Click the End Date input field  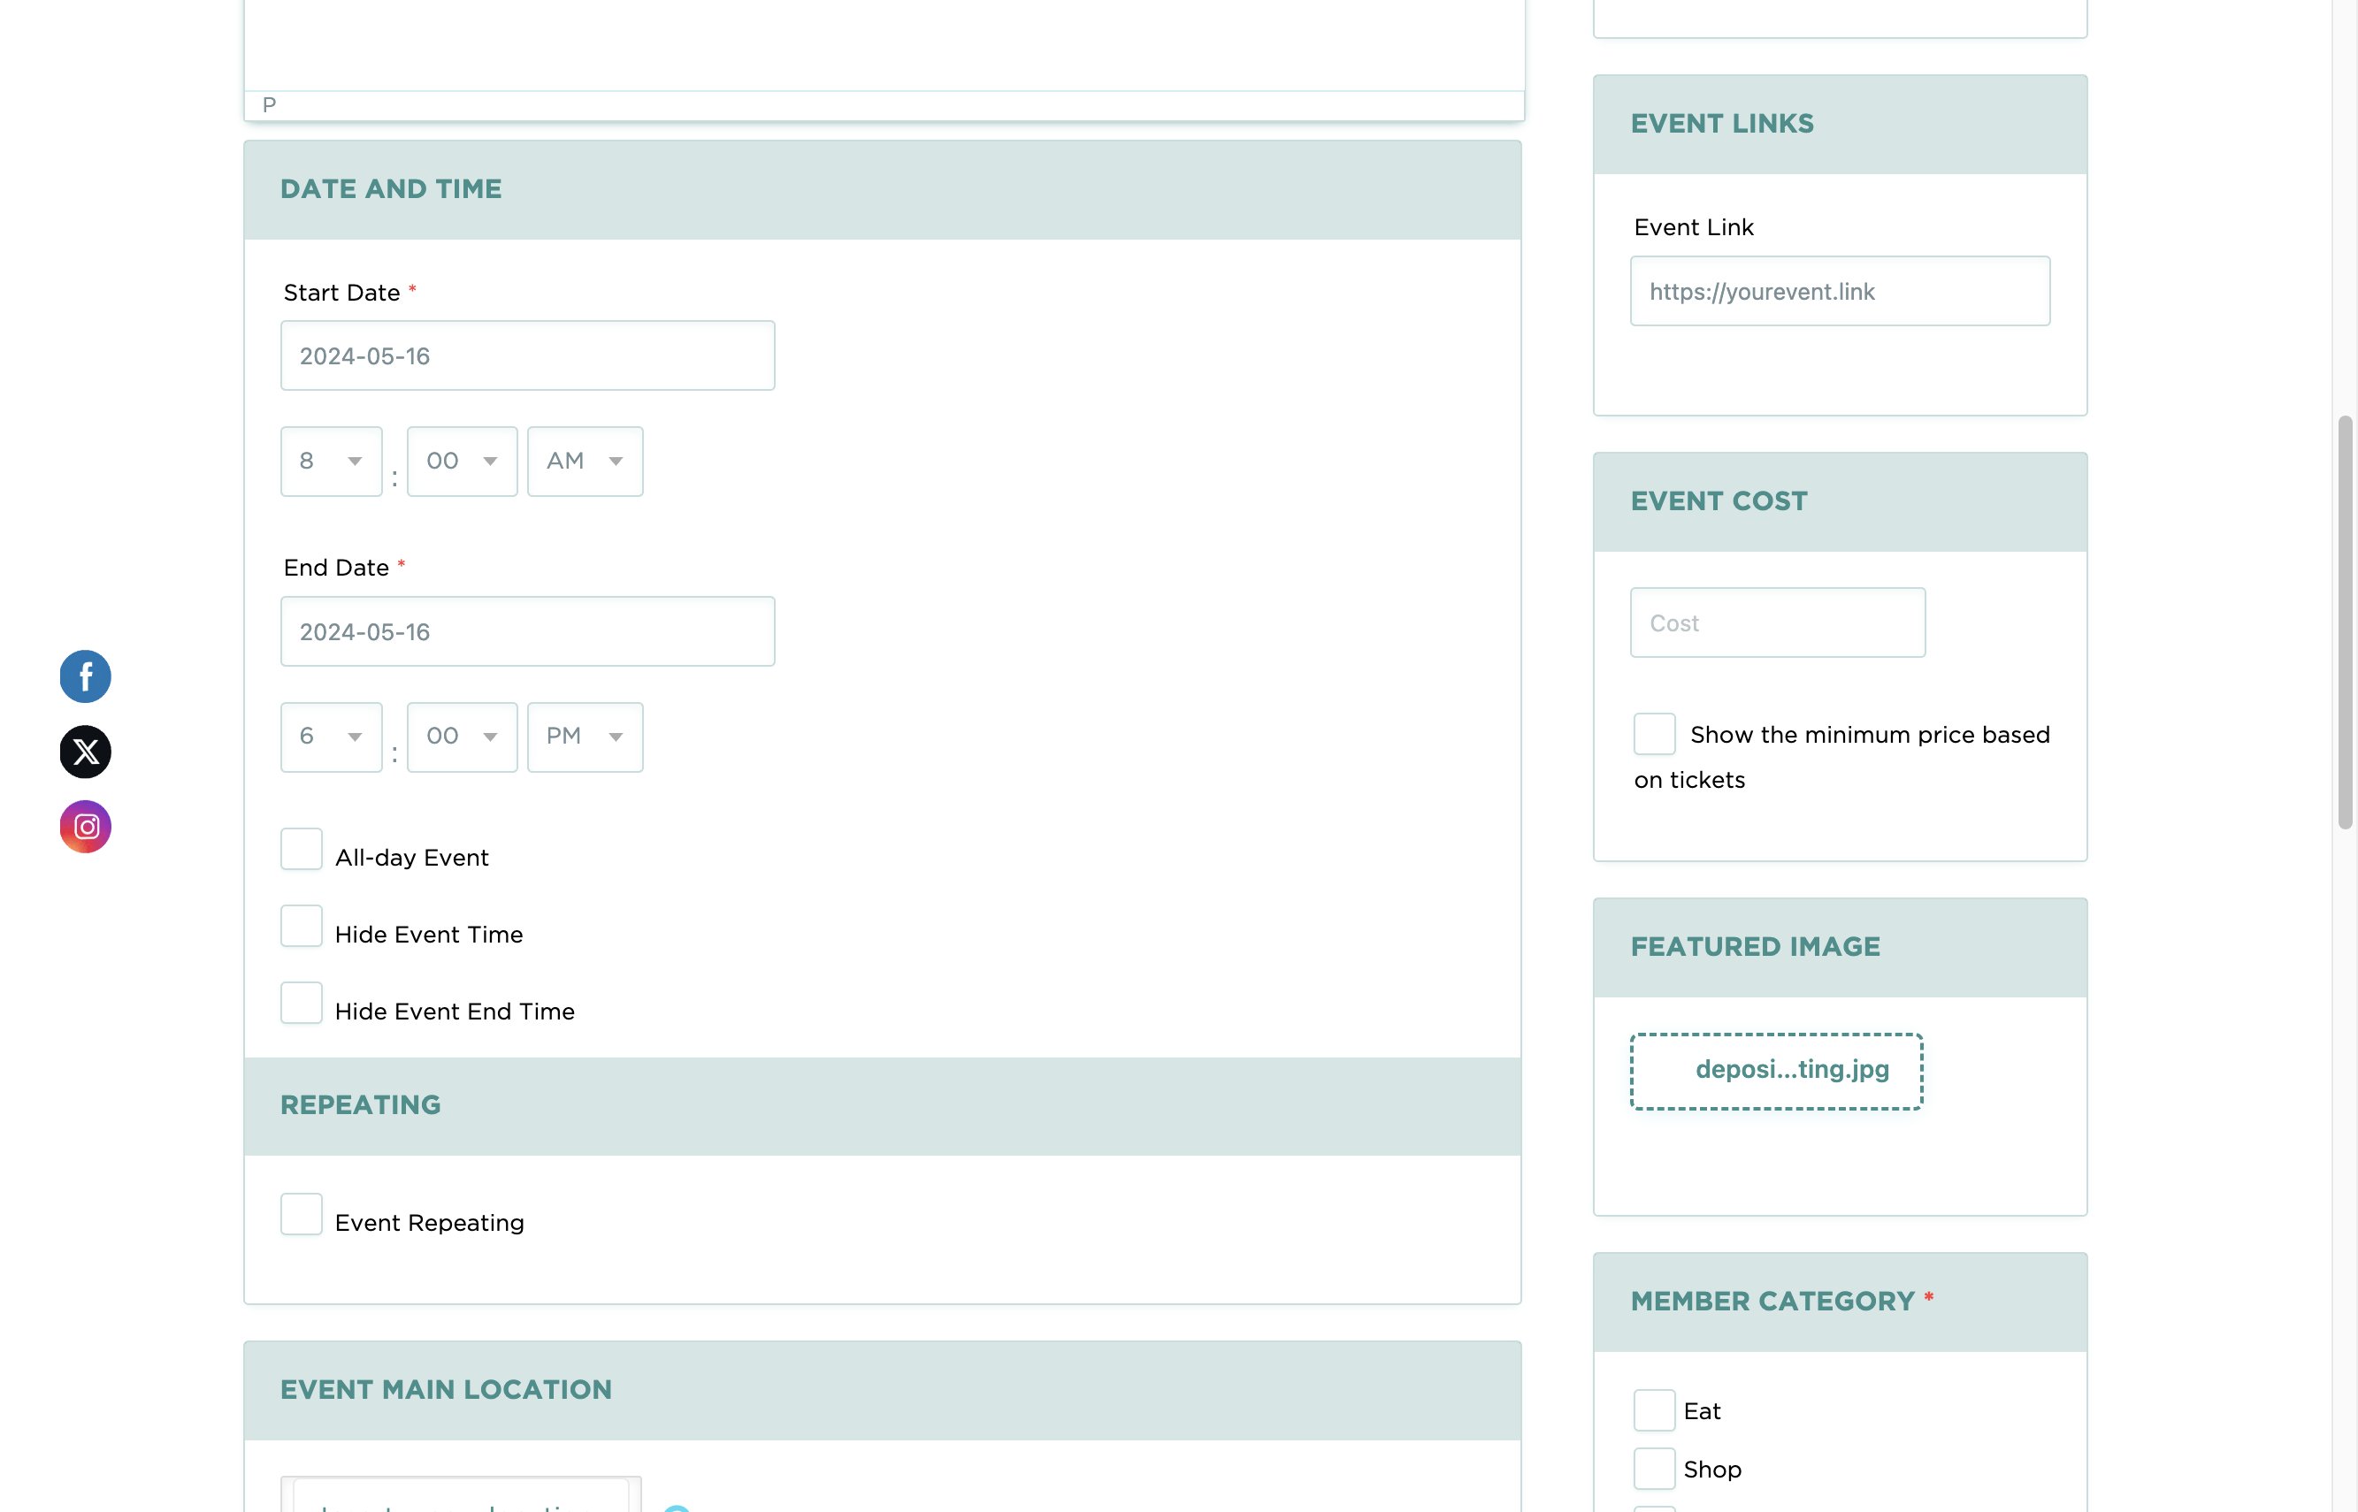point(528,631)
